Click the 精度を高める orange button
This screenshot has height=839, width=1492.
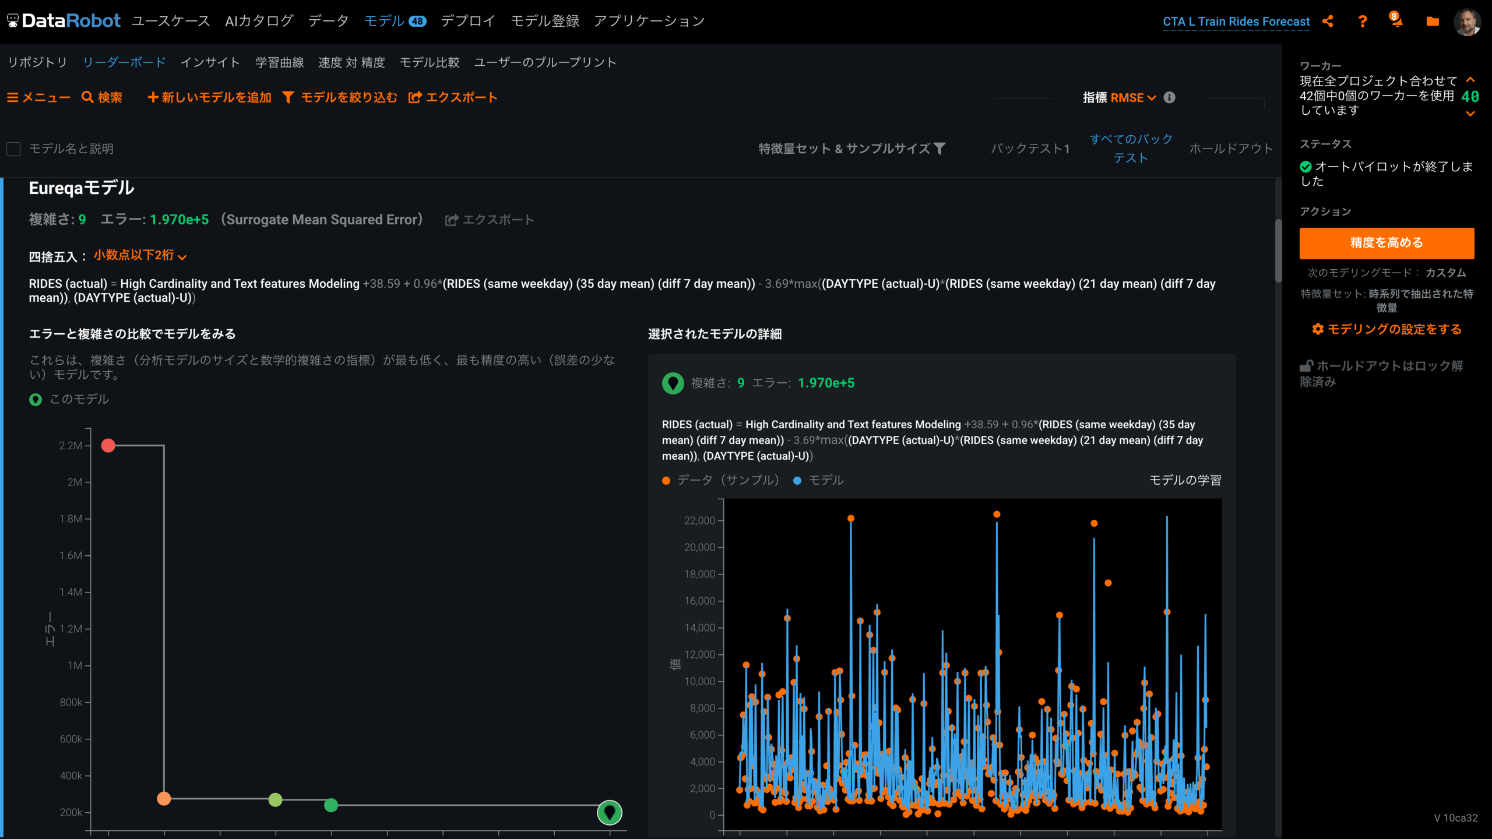pos(1387,243)
